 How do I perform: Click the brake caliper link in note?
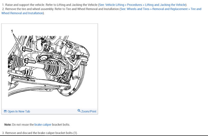click(x=43, y=125)
